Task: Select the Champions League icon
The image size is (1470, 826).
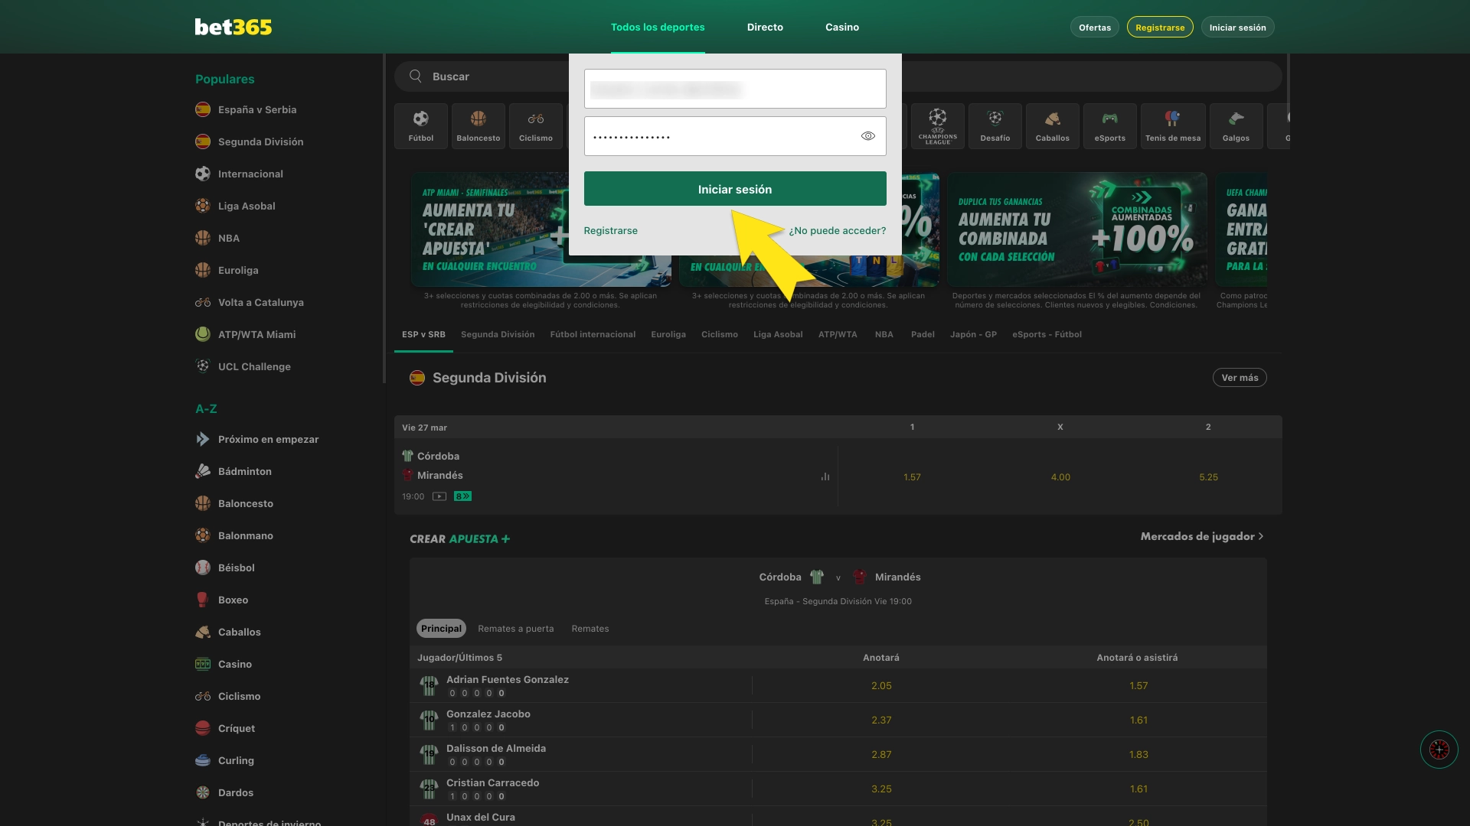Action: click(x=937, y=125)
